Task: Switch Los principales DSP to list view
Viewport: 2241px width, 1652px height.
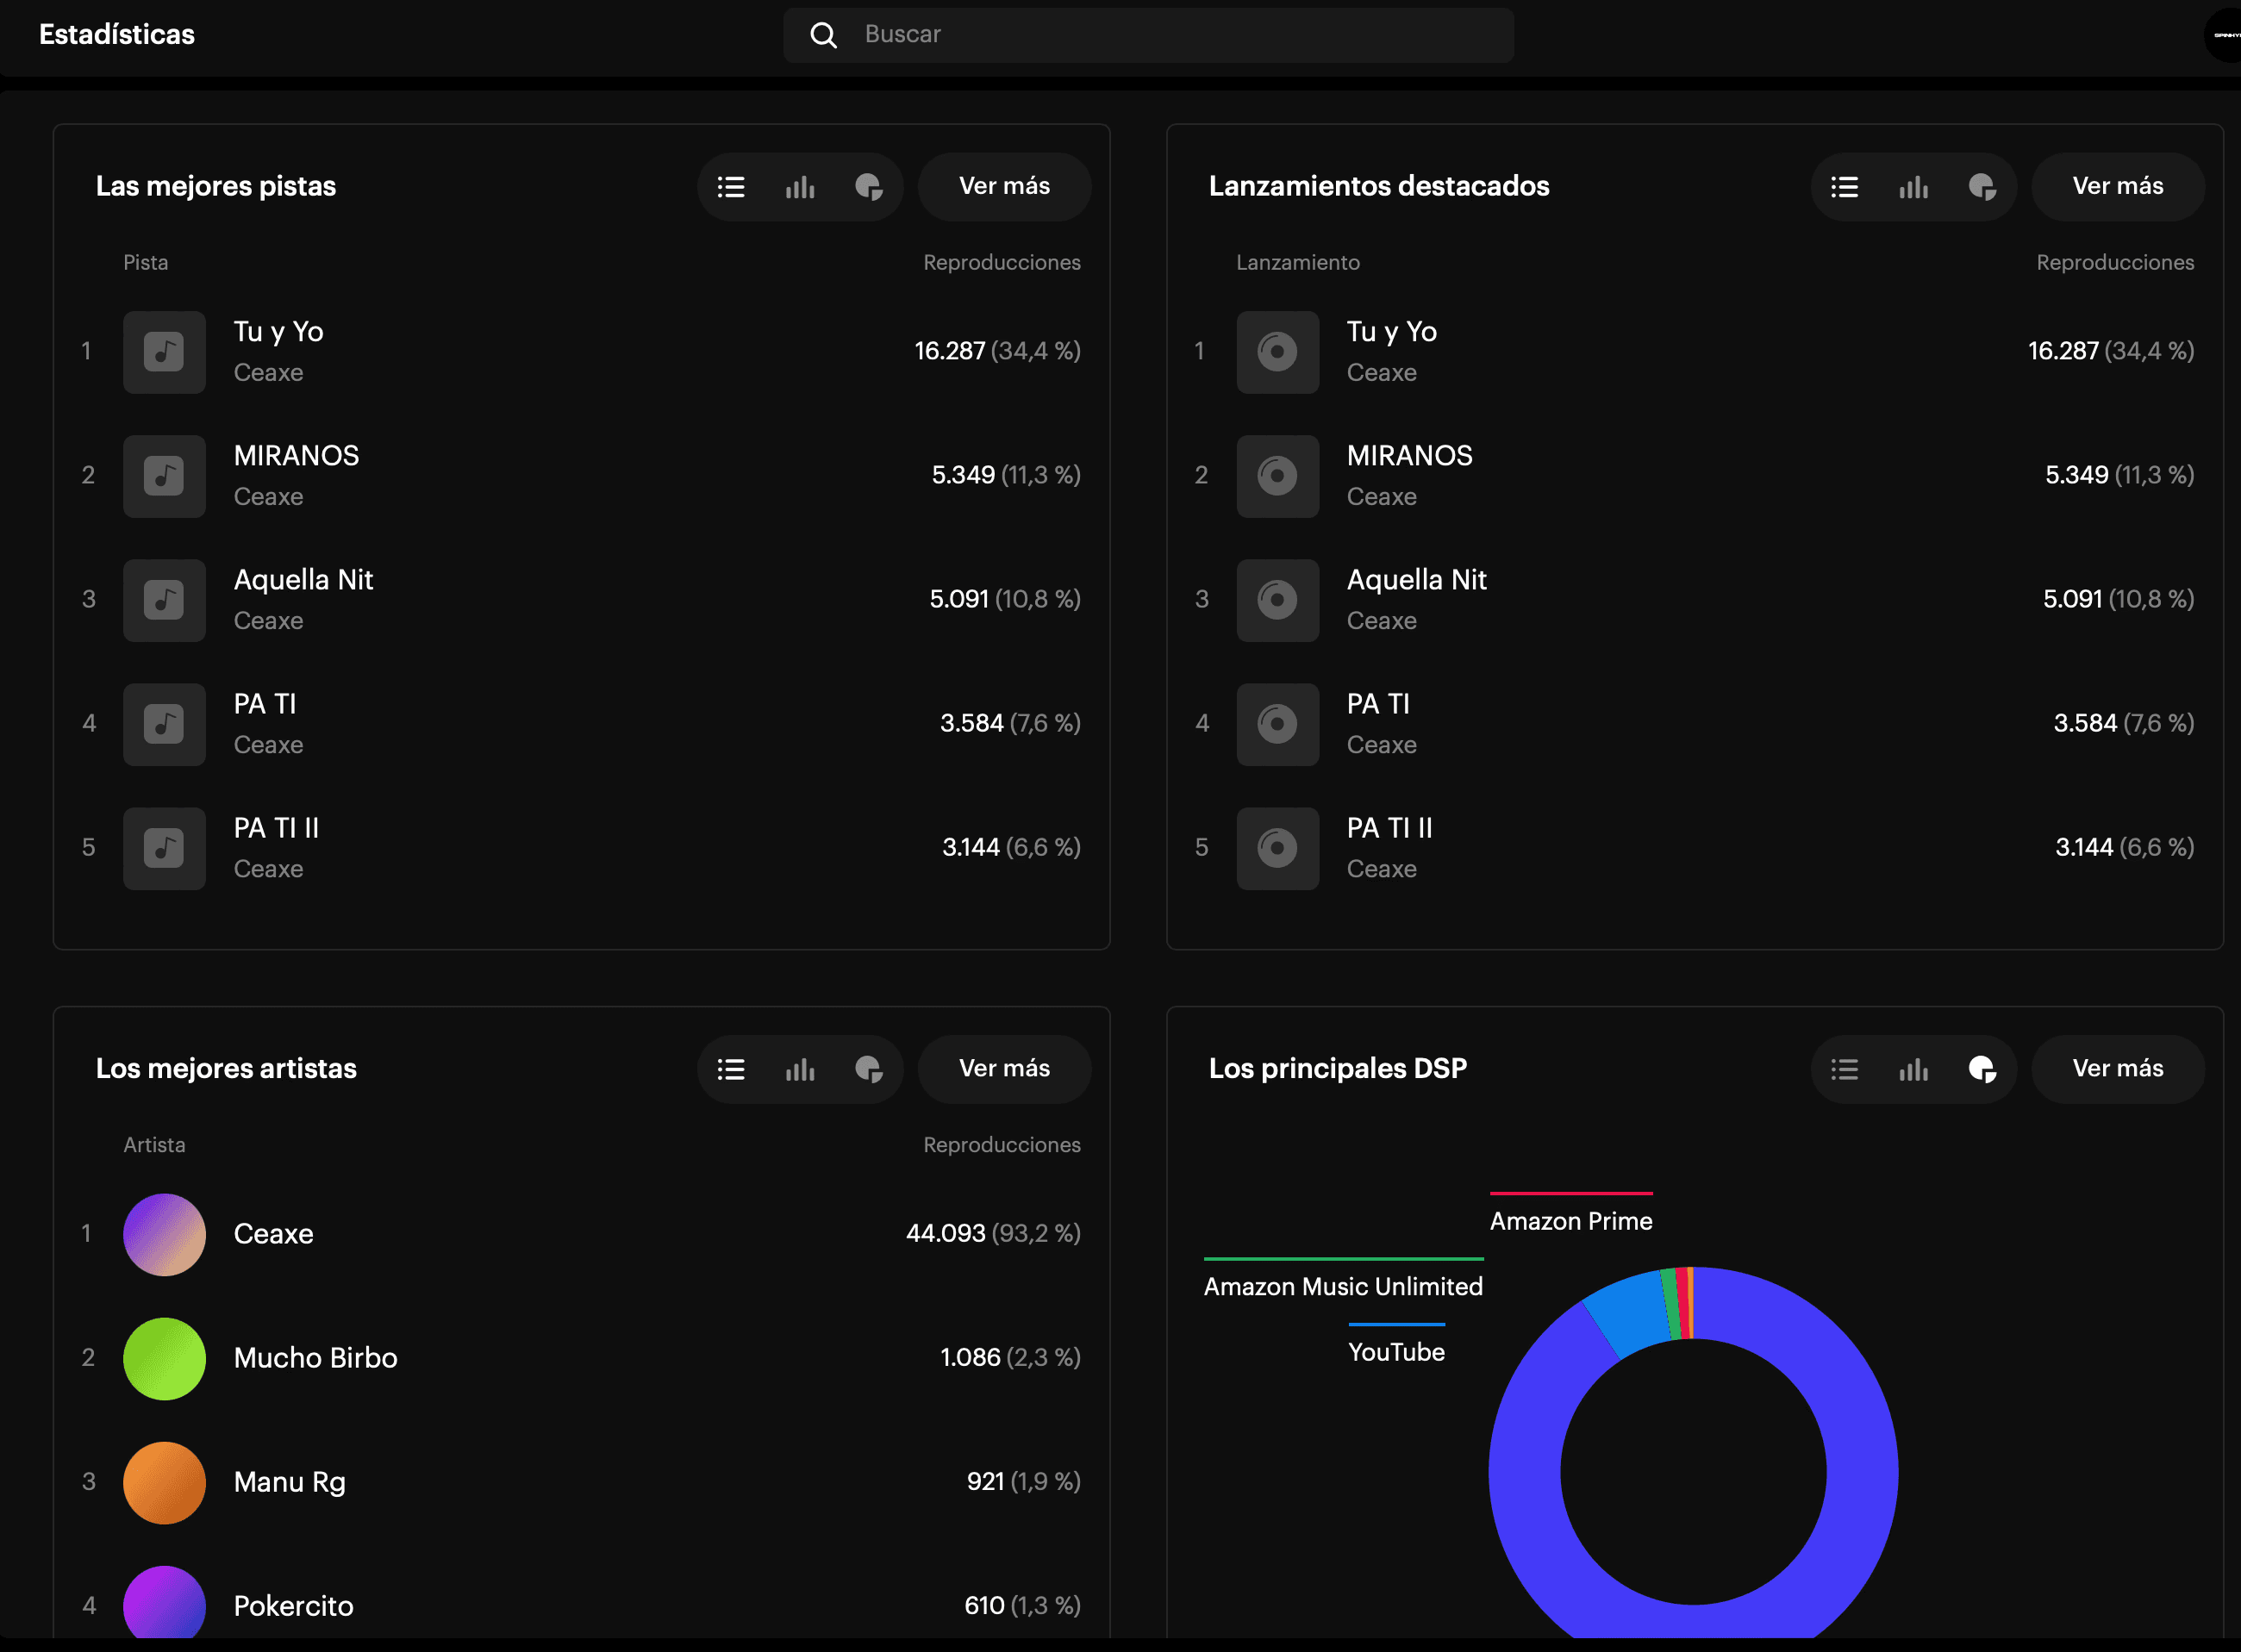Action: (x=1844, y=1069)
